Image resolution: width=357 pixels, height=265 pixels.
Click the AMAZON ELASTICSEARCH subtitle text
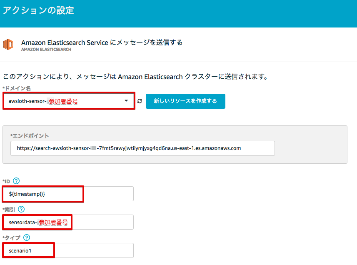click(x=46, y=50)
